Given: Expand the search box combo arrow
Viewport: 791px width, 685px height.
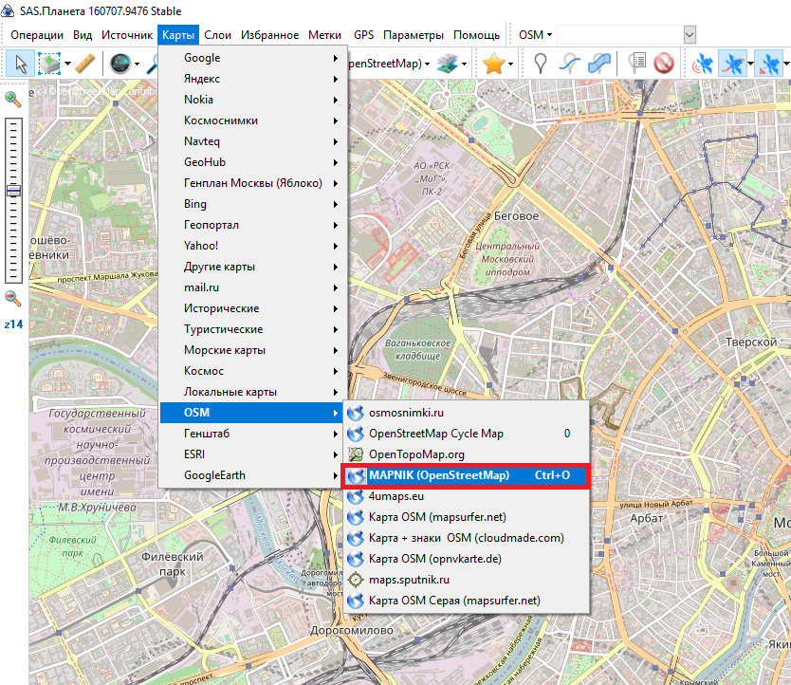Looking at the screenshot, I should click(x=690, y=35).
